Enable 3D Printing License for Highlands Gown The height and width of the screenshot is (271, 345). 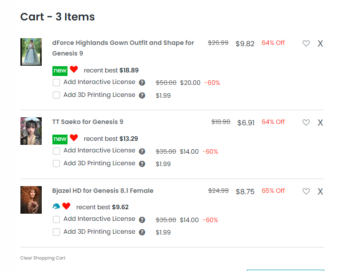point(56,95)
